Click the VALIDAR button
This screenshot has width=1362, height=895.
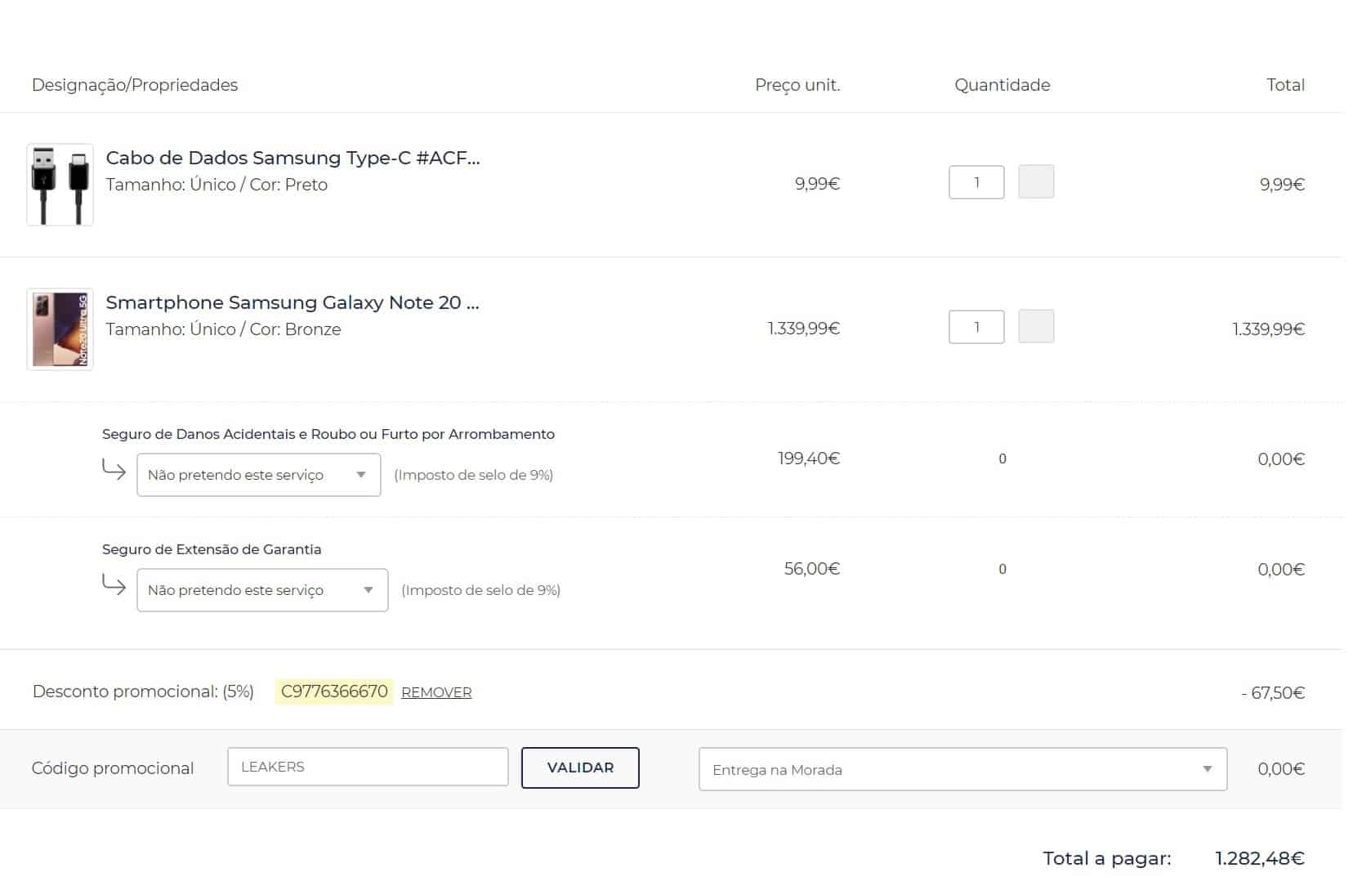pos(580,767)
